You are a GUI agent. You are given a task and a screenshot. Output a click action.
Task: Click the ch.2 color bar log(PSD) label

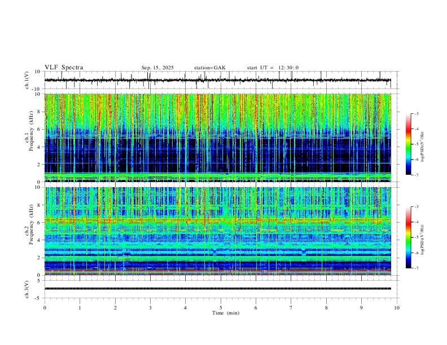pos(422,240)
